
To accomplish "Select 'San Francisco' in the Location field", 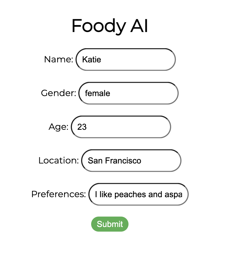I will pyautogui.click(x=115, y=161).
